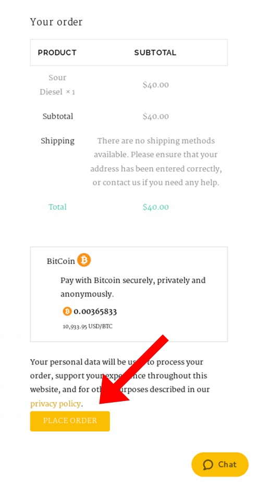Open the Chat widget

pyautogui.click(x=219, y=464)
